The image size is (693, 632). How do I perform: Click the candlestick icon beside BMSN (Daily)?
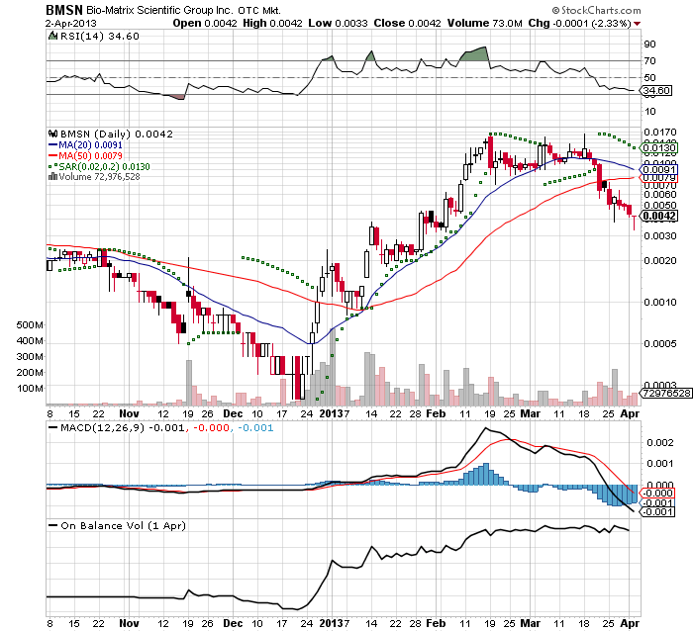tap(53, 134)
